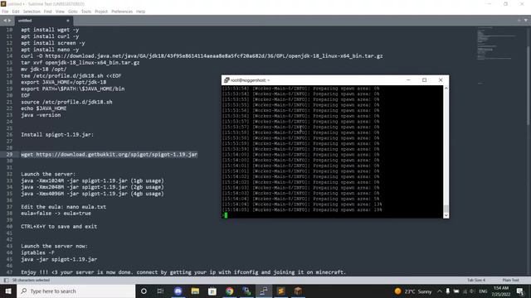Screen dimensions: 531x298
Task: Open the Help menu
Action: tap(140, 12)
